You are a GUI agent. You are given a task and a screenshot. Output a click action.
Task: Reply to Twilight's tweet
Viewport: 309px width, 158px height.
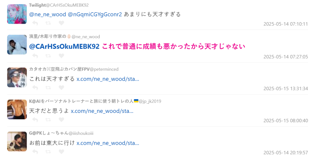pos(35,23)
